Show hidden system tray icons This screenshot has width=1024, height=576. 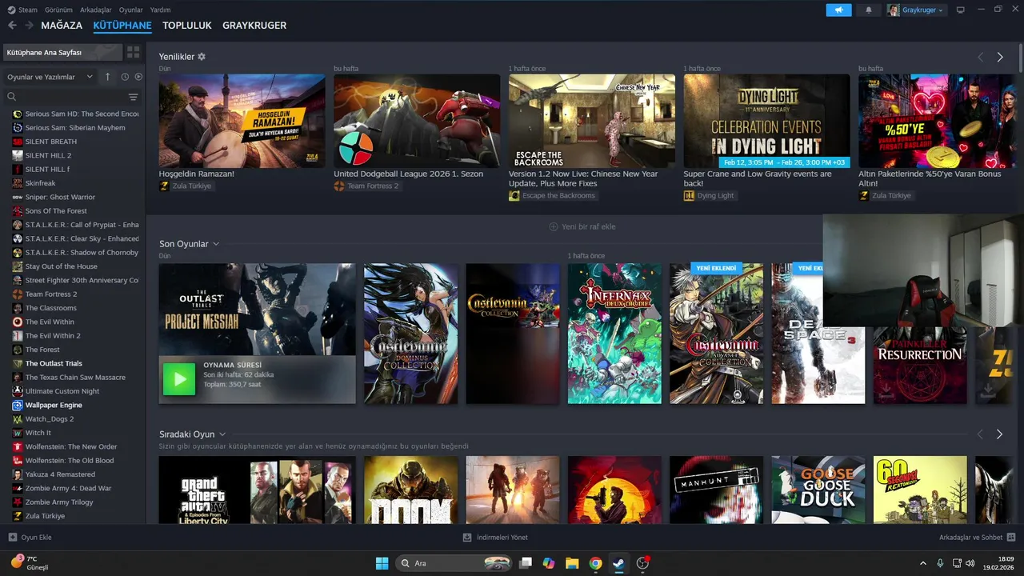click(923, 563)
